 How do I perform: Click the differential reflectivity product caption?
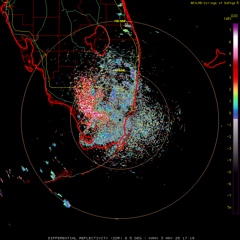(x=121, y=238)
